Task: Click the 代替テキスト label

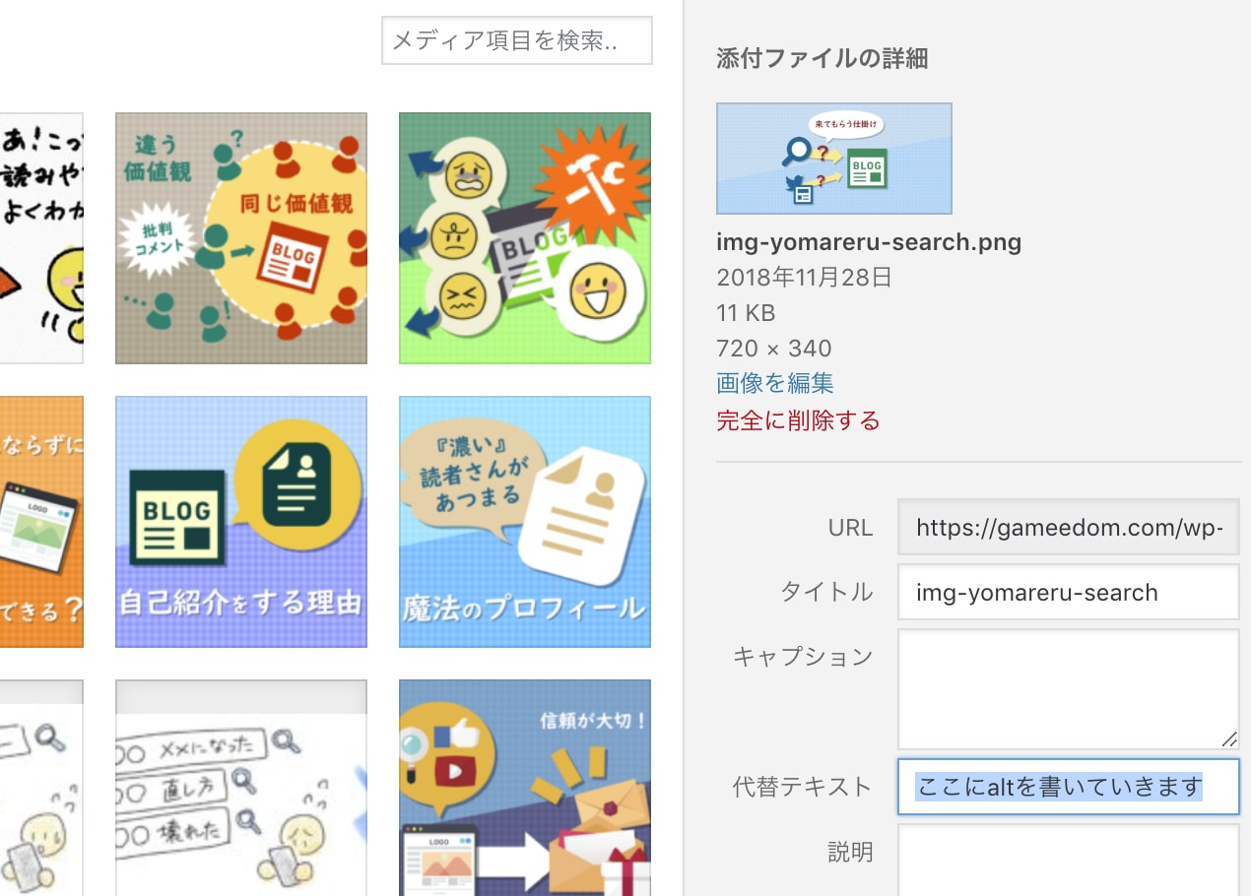Action: tap(802, 787)
